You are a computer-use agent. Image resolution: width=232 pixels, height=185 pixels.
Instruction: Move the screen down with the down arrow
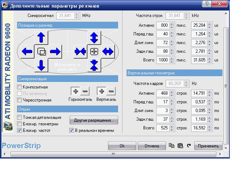[x=41, y=65]
